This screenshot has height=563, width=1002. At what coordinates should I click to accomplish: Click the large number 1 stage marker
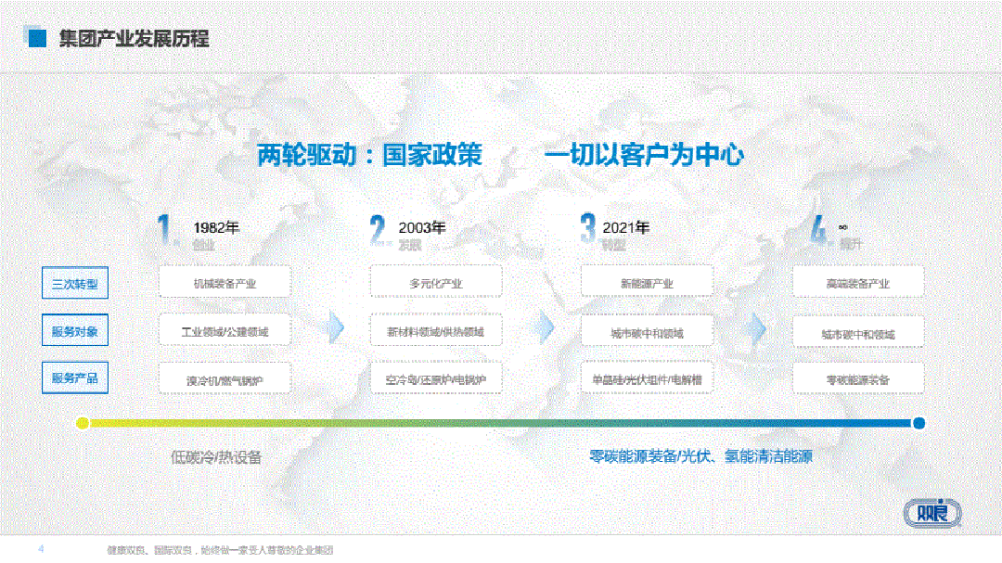click(164, 230)
